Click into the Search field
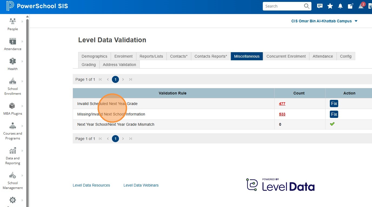The height and width of the screenshot is (207, 372). (x=283, y=6)
